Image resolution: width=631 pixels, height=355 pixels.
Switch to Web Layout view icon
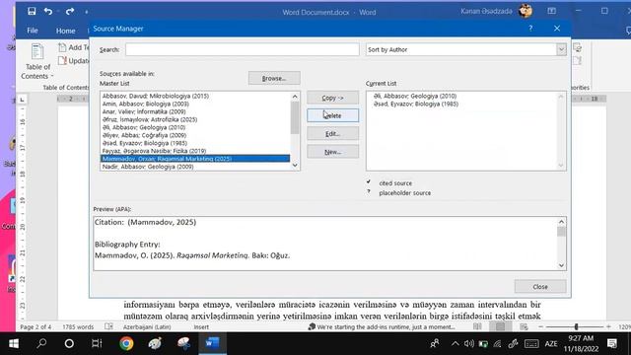(x=524, y=326)
